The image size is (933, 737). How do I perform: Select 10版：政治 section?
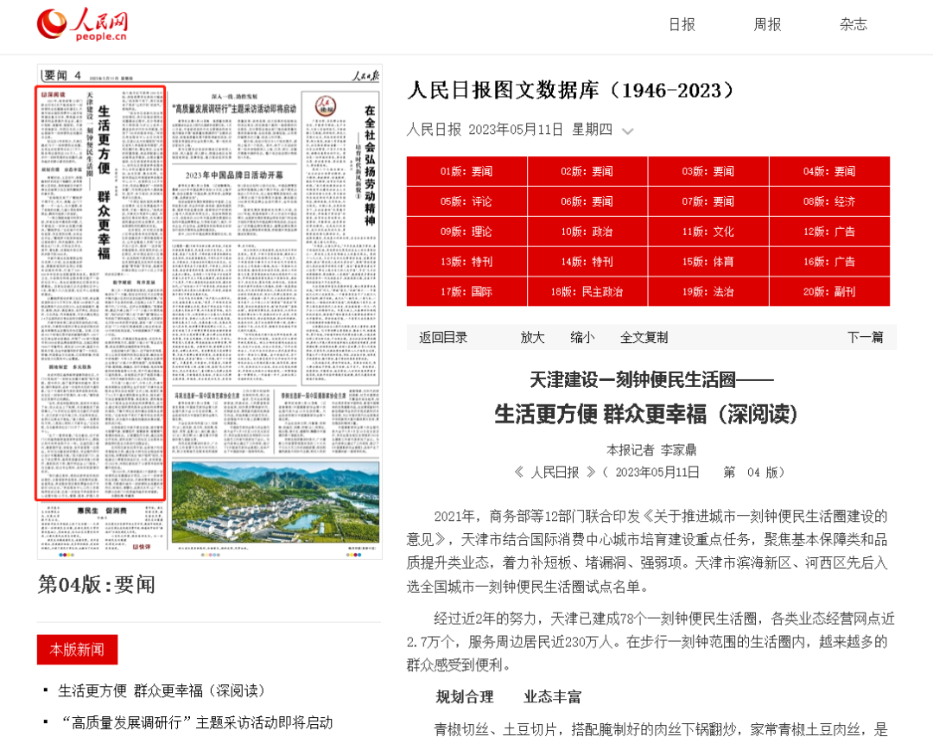(587, 232)
